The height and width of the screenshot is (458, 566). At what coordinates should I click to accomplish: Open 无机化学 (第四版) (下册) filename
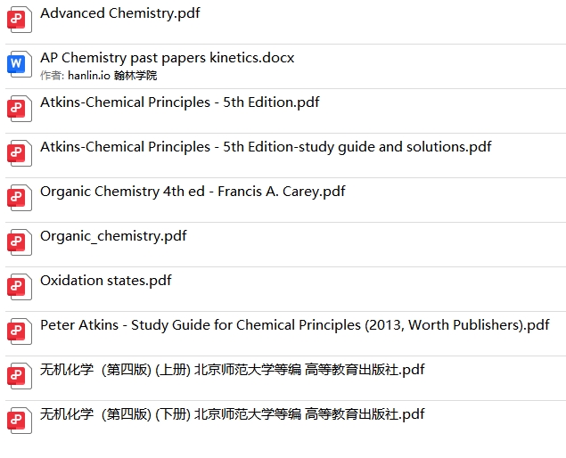pos(232,414)
